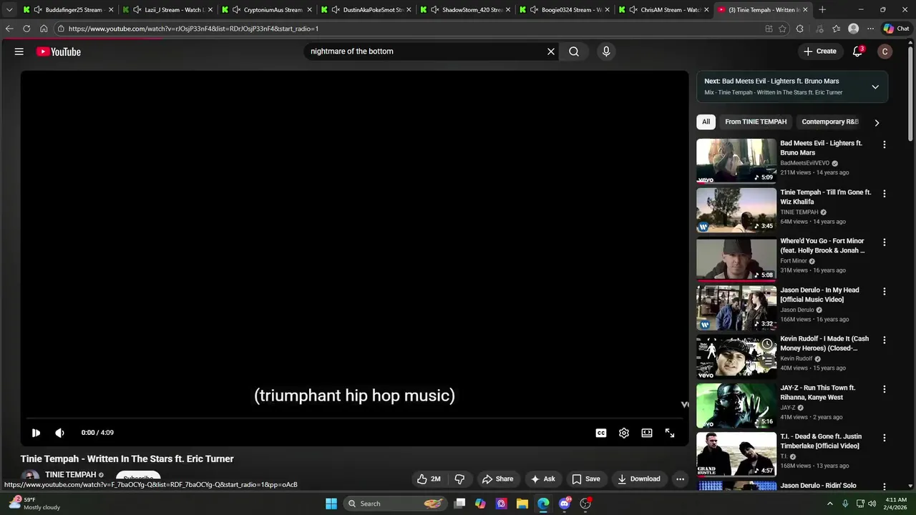Open options for T.I. Dead & Gone
This screenshot has width=916, height=515.
(x=885, y=438)
